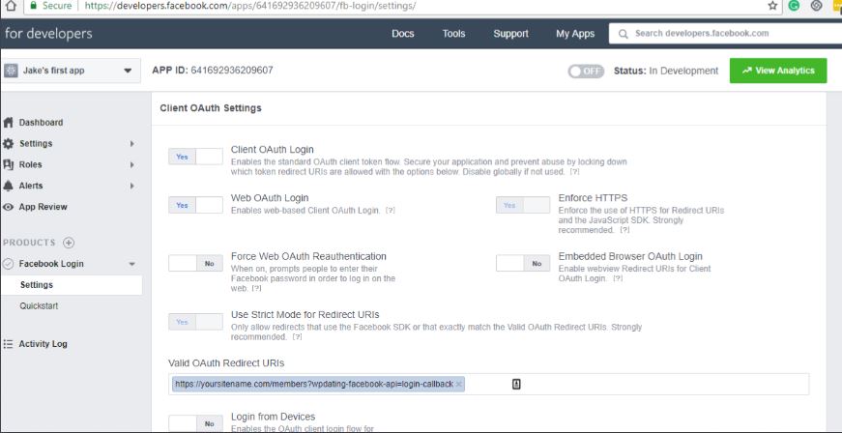Add a product with the plus icon
Image resolution: width=842 pixels, height=433 pixels.
coord(69,243)
